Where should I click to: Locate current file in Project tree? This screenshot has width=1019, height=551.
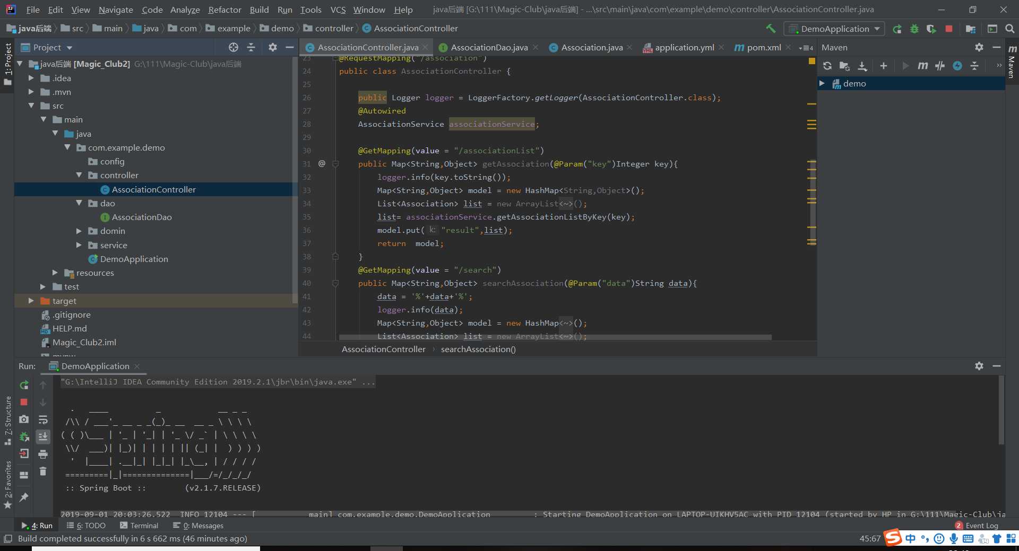234,47
